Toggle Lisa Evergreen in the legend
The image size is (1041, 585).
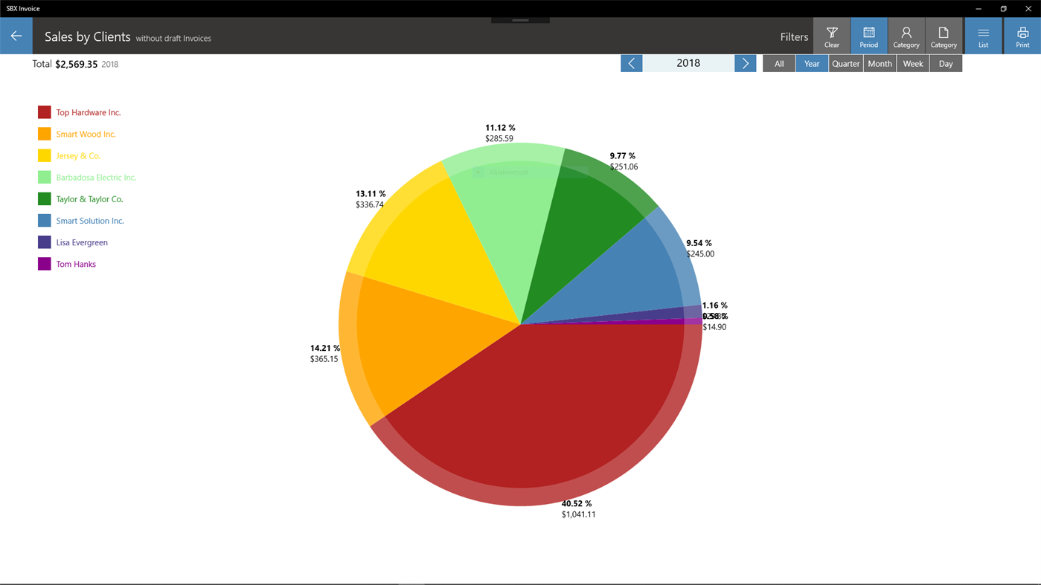pyautogui.click(x=82, y=242)
